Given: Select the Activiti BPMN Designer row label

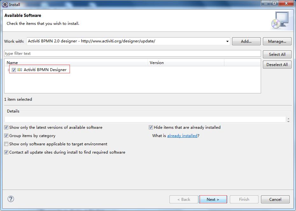Looking at the screenshot, I should (45, 69).
